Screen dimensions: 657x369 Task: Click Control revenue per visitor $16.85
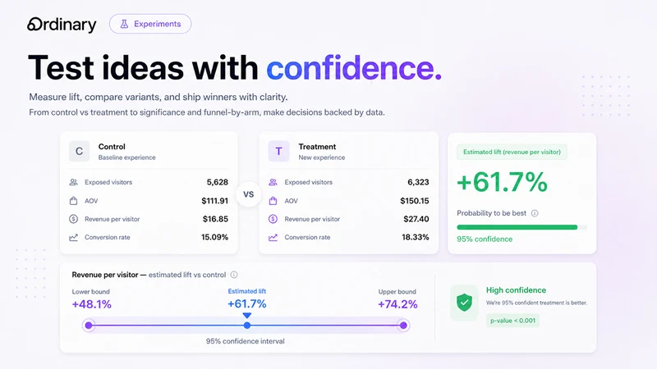215,219
